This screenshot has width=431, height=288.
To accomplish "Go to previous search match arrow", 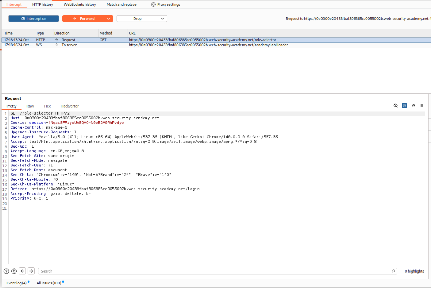I will point(22,271).
